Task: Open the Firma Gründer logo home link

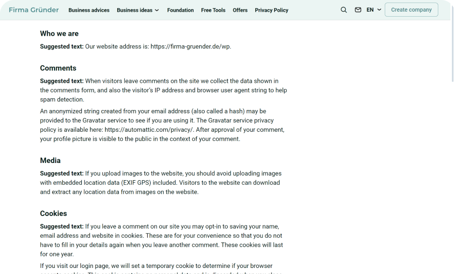Action: [x=34, y=10]
